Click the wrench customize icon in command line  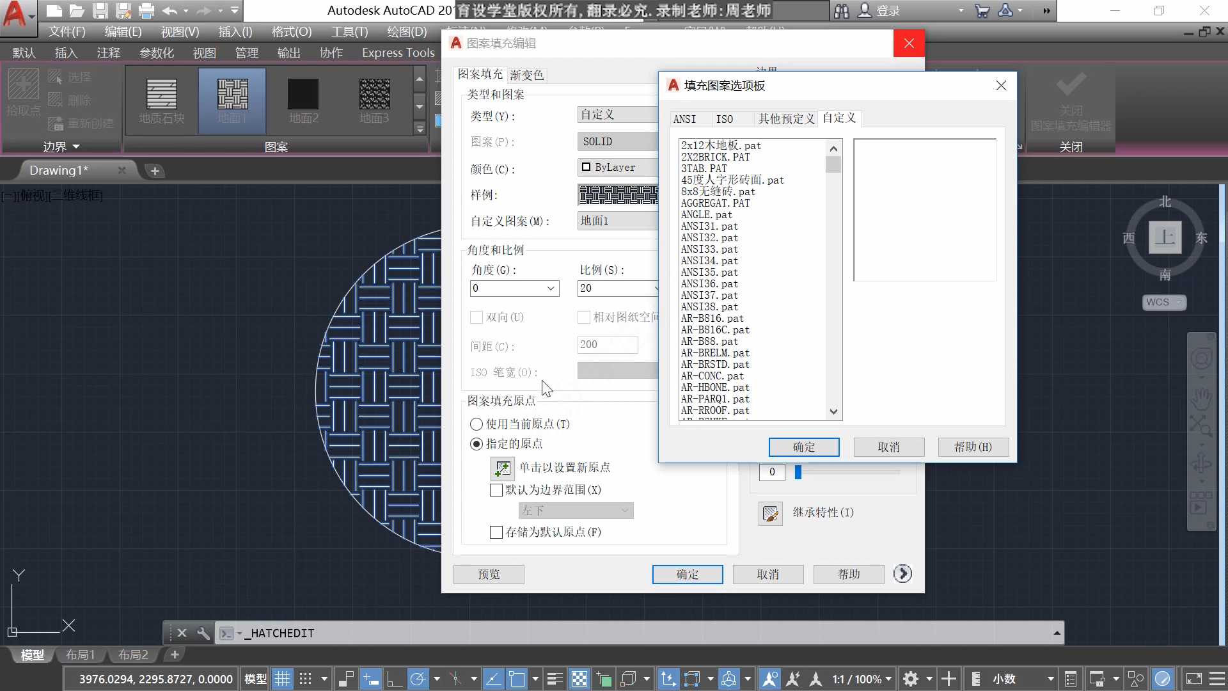pyautogui.click(x=203, y=633)
